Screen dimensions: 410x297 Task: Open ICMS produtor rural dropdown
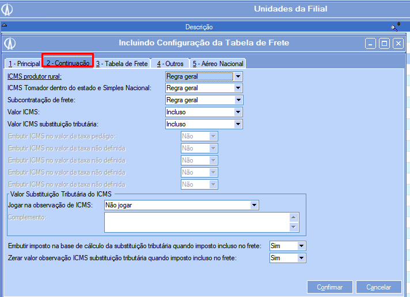238,76
